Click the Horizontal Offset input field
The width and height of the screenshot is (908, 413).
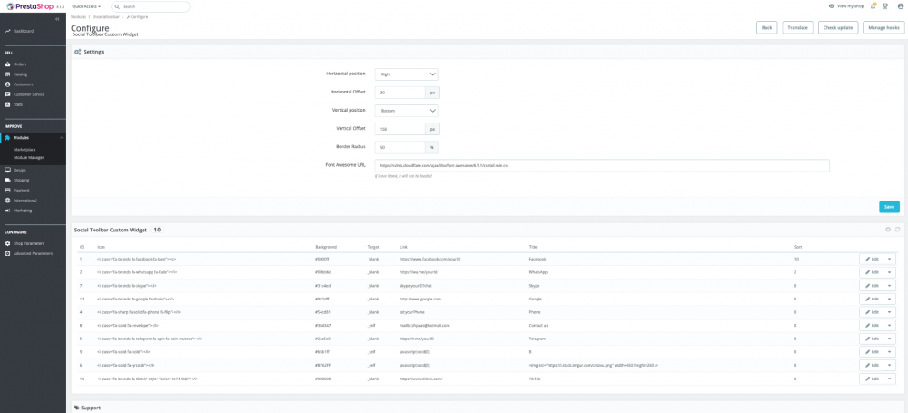pos(400,93)
